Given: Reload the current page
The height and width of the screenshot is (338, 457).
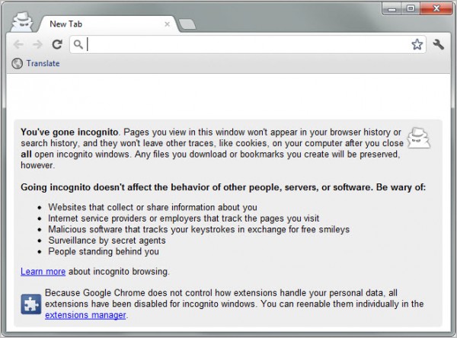Looking at the screenshot, I should (x=57, y=44).
